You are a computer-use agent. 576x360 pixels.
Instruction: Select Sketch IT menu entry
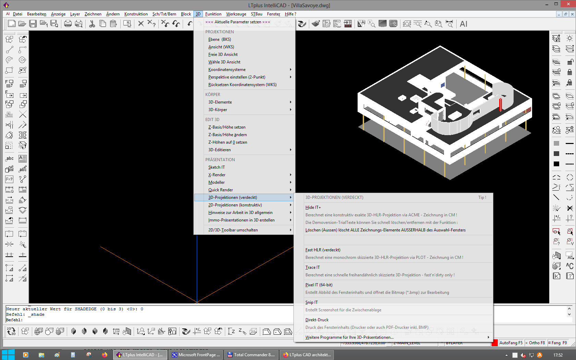pos(245,167)
